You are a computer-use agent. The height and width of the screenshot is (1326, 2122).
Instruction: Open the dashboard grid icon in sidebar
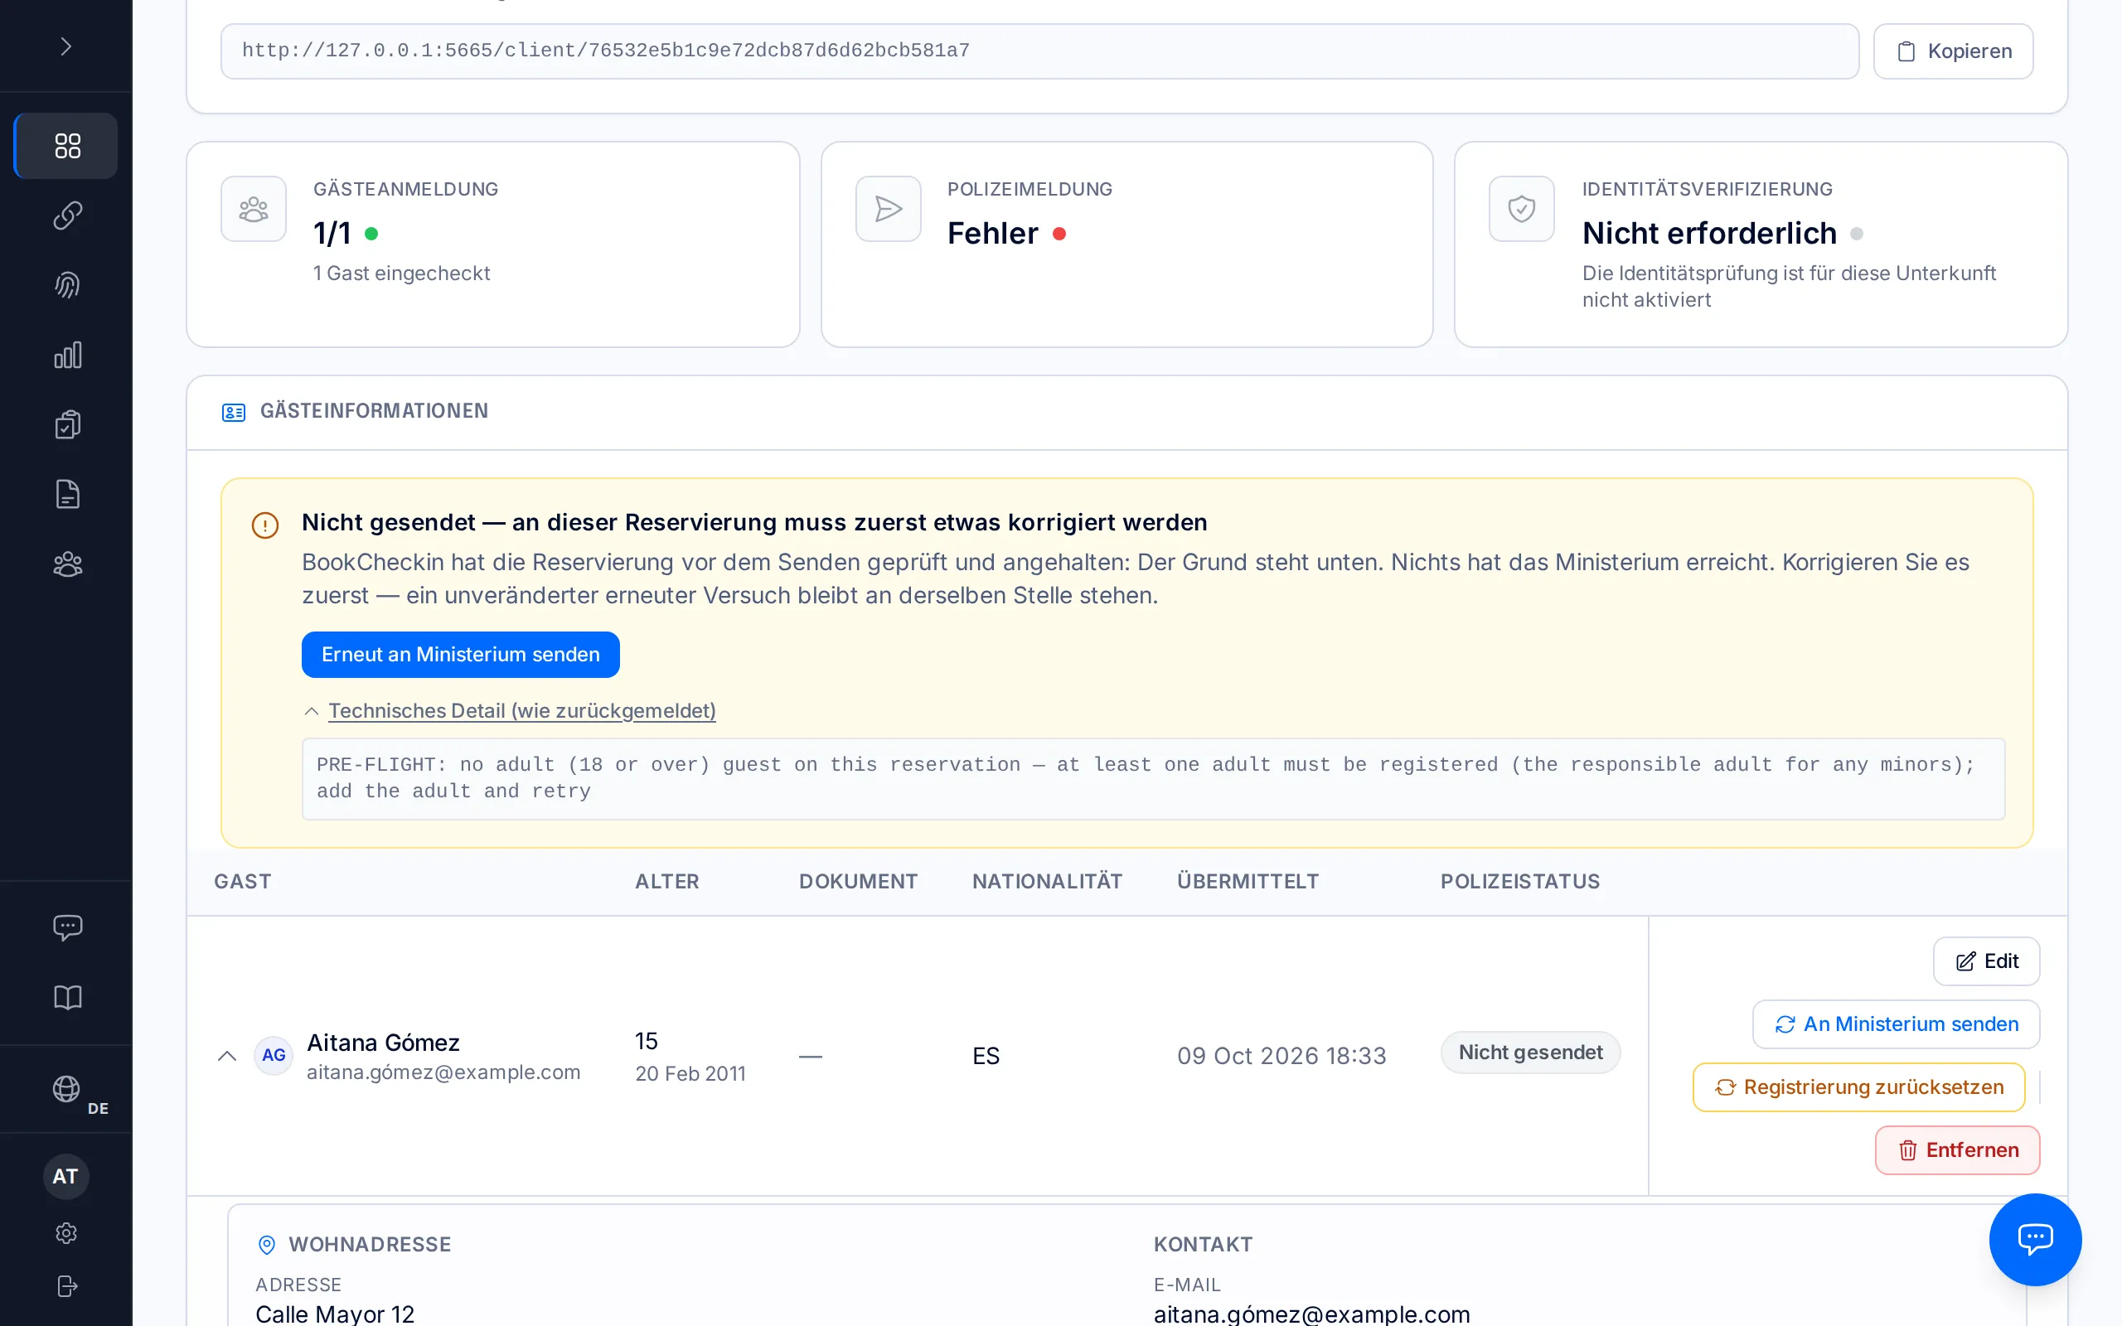click(x=66, y=146)
